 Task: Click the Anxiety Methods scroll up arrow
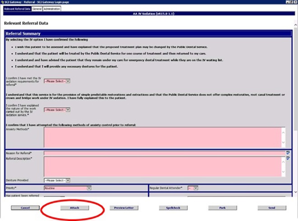click(284, 133)
